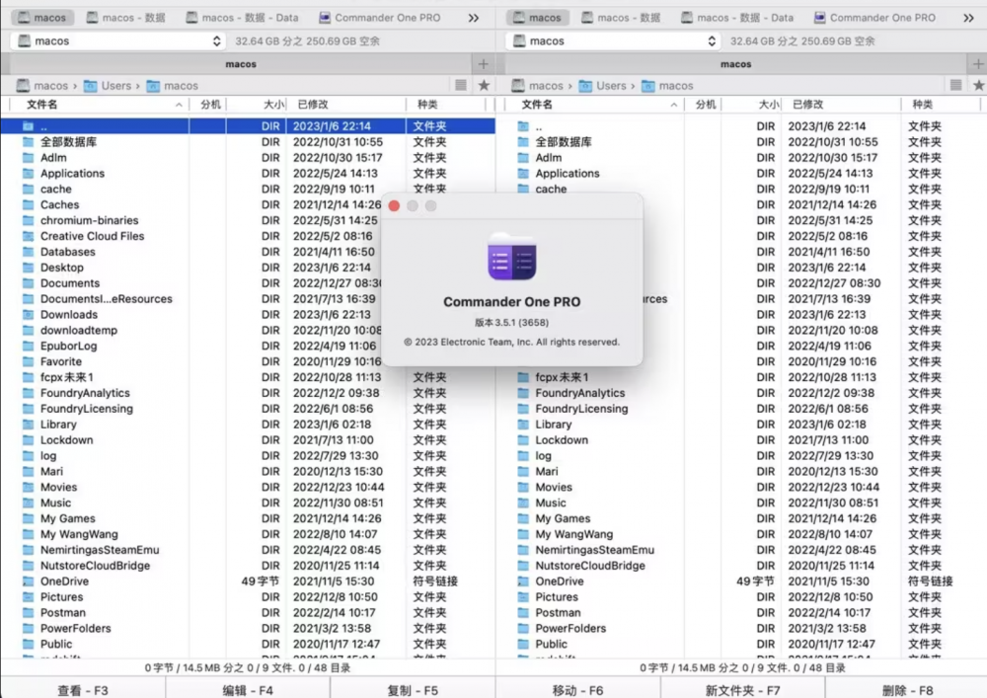The height and width of the screenshot is (698, 987).
Task: Show more drives chevron in left panel
Action: pos(474,18)
